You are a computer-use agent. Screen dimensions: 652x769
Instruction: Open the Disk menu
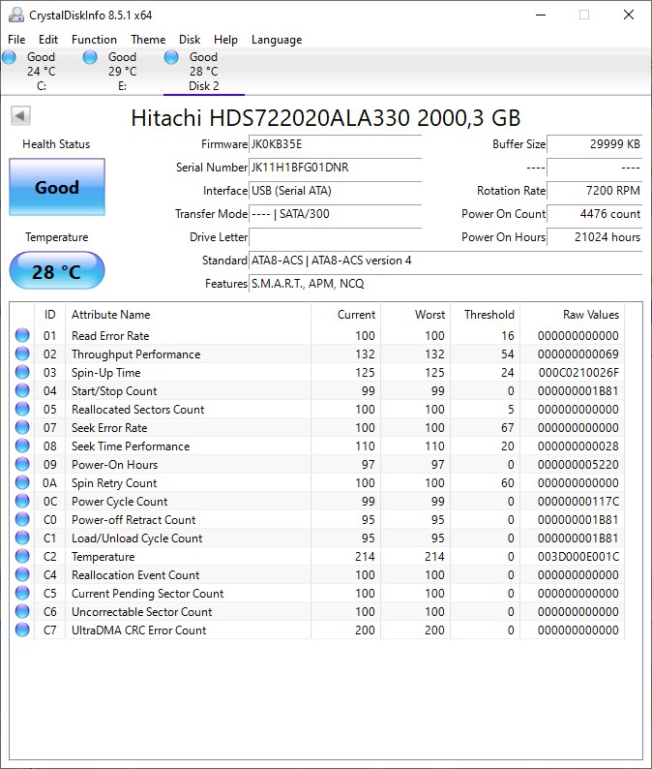click(190, 40)
